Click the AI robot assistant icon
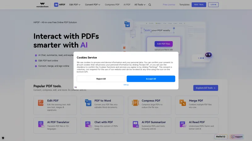 [x=209, y=55]
